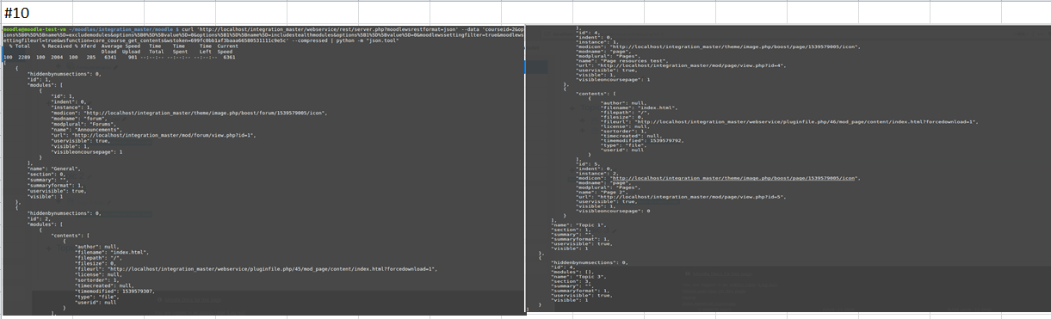Click the left terminal screenshot image
Viewport: 1051px width, 319px height.
pos(263,171)
